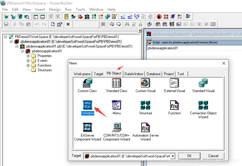Click the black X delete icon

click(x=68, y=24)
